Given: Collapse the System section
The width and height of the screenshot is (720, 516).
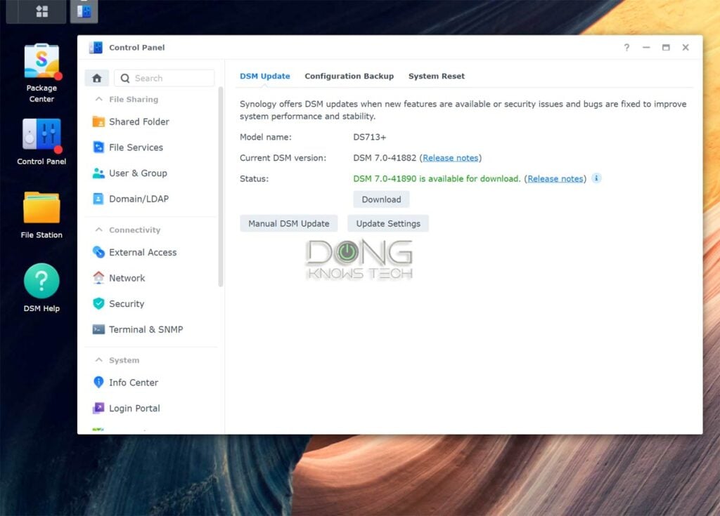Looking at the screenshot, I should click(x=98, y=360).
